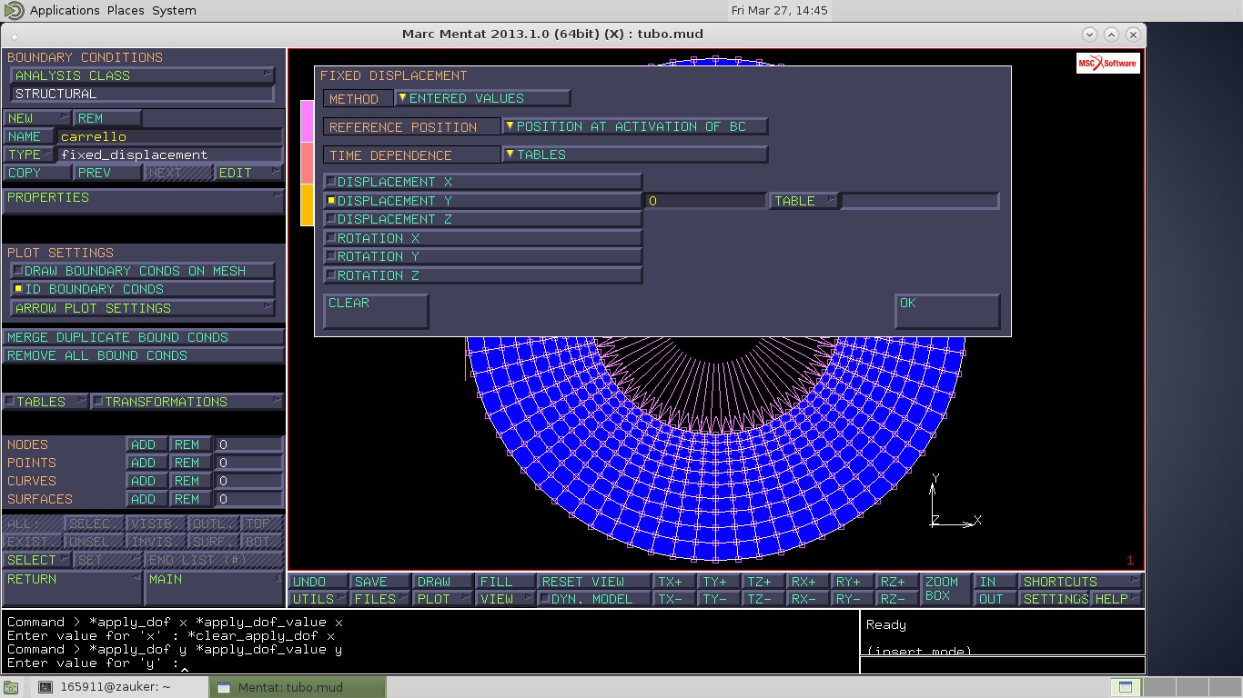Open REFERENCE POSITION dropdown
The image size is (1243, 698).
click(x=635, y=126)
